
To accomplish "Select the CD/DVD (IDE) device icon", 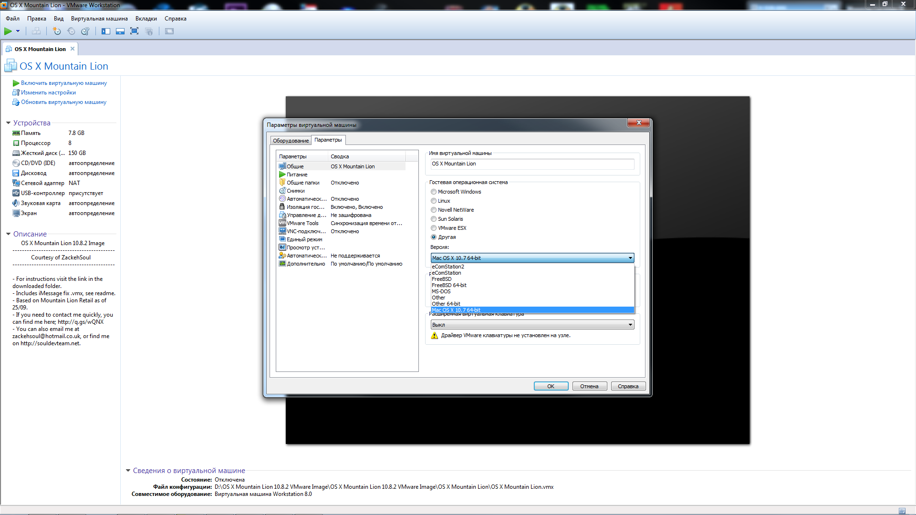I will click(16, 163).
